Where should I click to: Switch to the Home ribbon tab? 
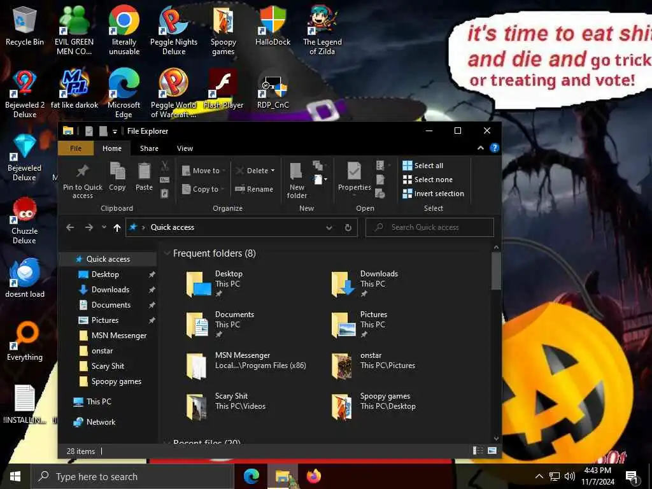112,148
